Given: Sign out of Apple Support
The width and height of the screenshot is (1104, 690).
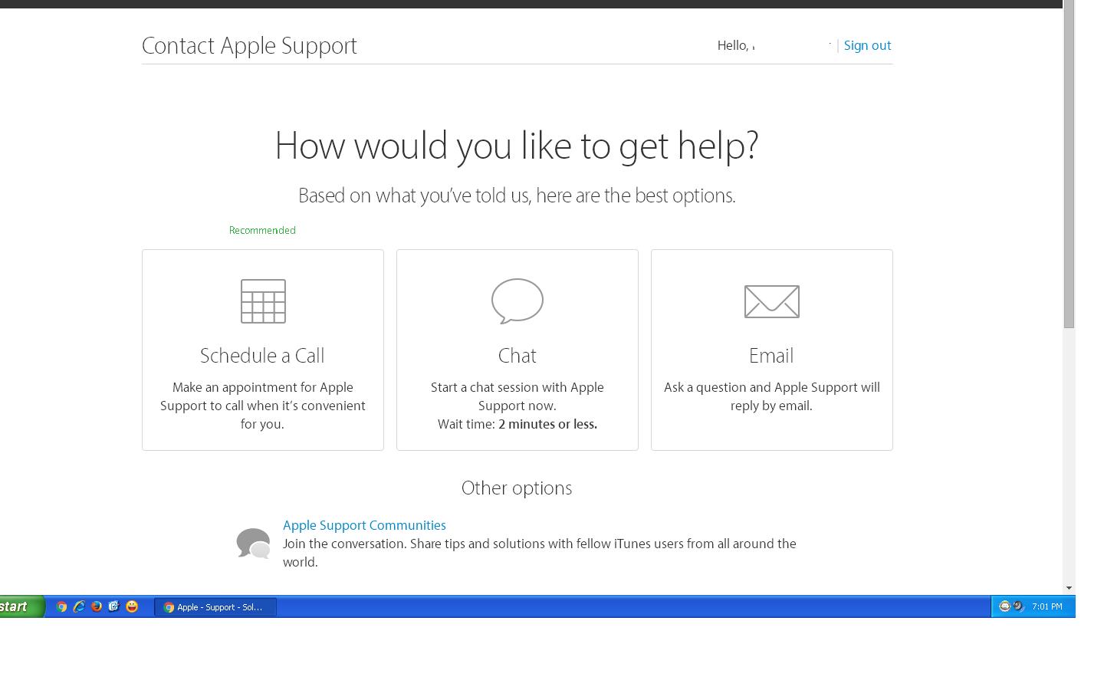Looking at the screenshot, I should tap(867, 45).
